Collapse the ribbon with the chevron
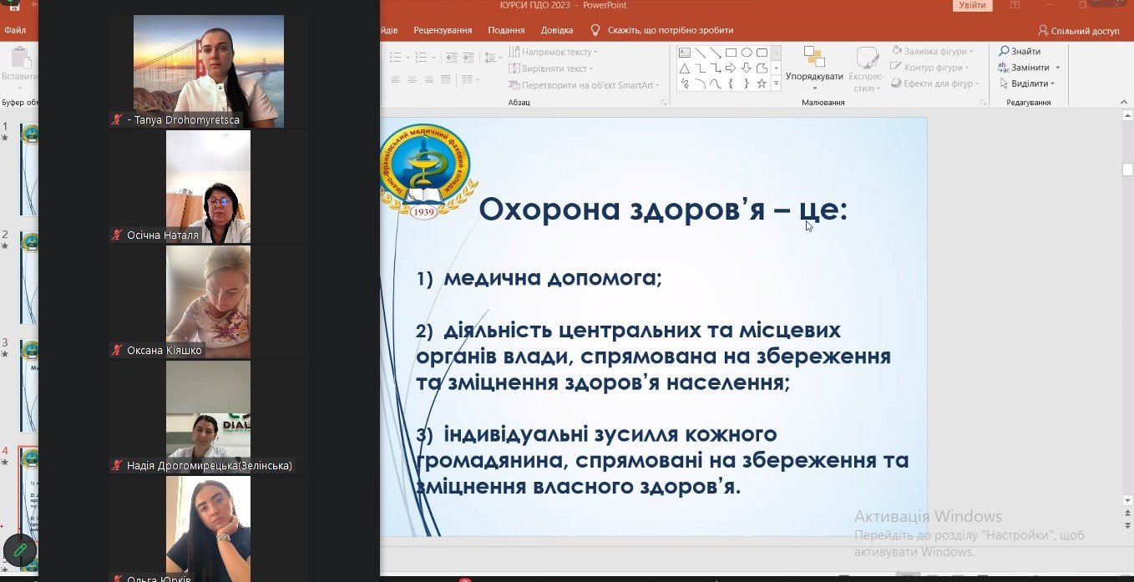This screenshot has width=1134, height=582. [1124, 102]
